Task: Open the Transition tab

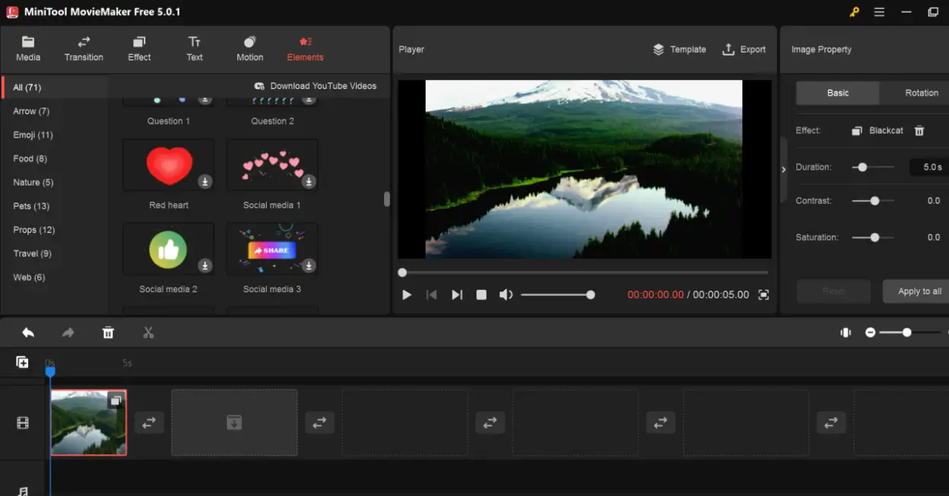Action: pyautogui.click(x=84, y=49)
